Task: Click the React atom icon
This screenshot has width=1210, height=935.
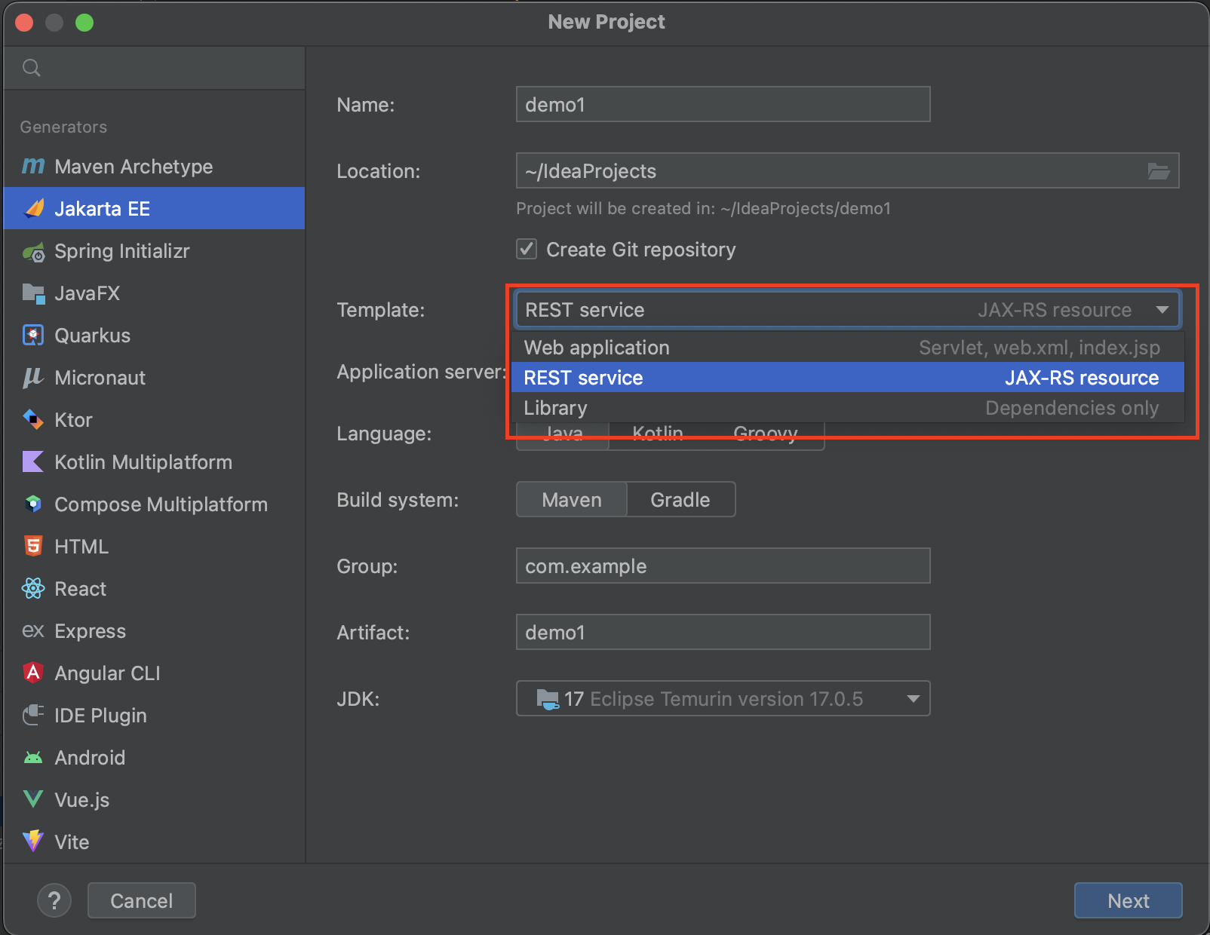Action: point(33,588)
